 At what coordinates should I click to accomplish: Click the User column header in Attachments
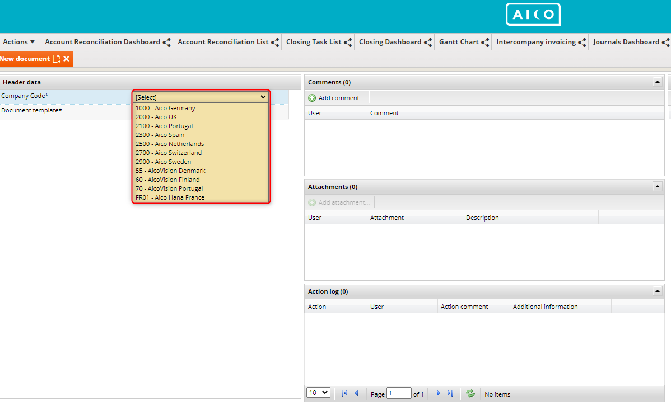[336, 218]
